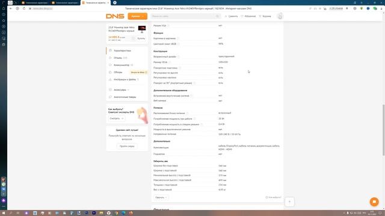The width and height of the screenshot is (385, 216).
Task: Click the info icon next to Цветовой охват sRGB
Action: pyautogui.click(x=179, y=44)
